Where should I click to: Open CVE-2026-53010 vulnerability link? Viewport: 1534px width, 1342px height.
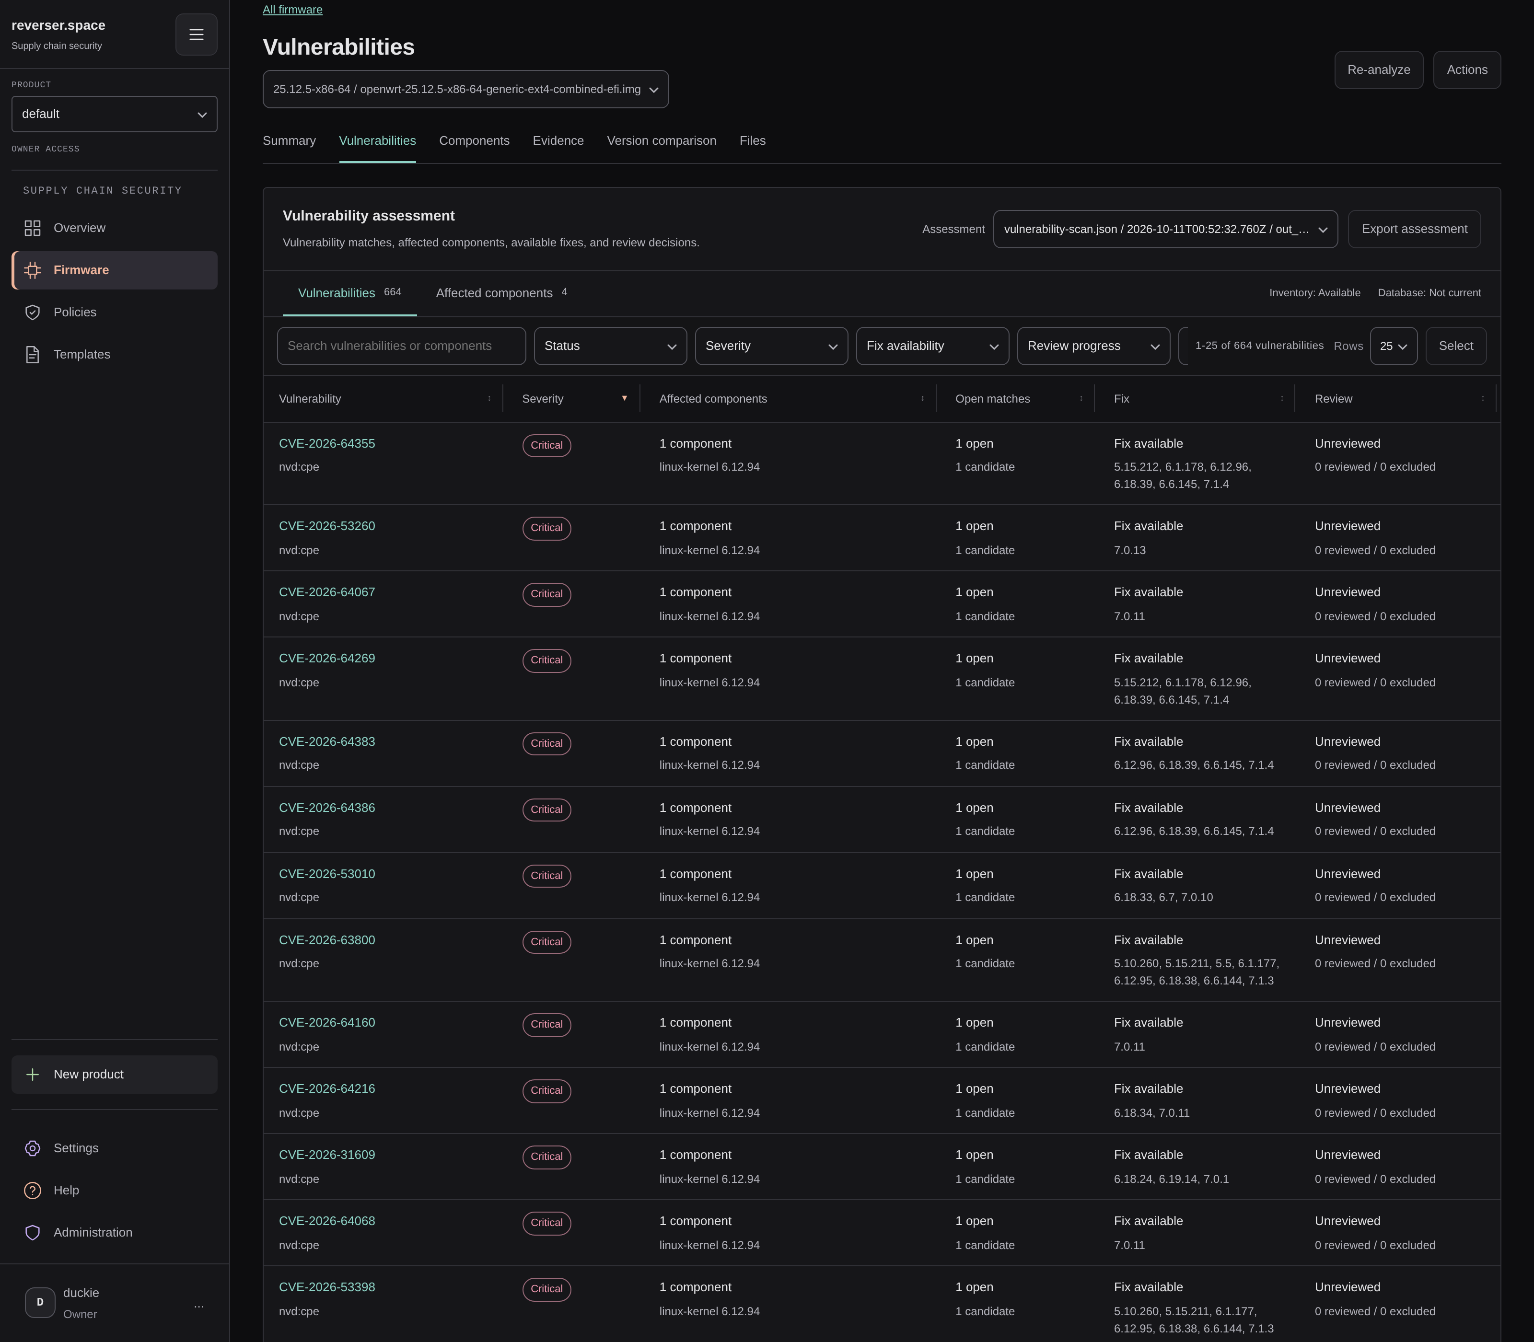click(x=326, y=874)
